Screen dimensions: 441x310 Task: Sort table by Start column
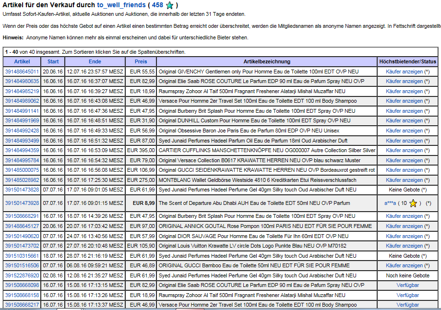53,61
